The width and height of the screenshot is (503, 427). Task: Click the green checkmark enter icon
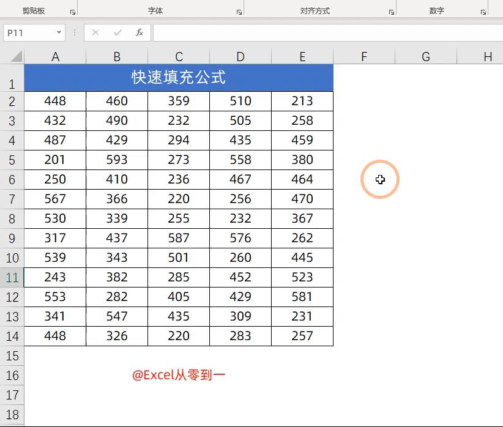tap(117, 32)
